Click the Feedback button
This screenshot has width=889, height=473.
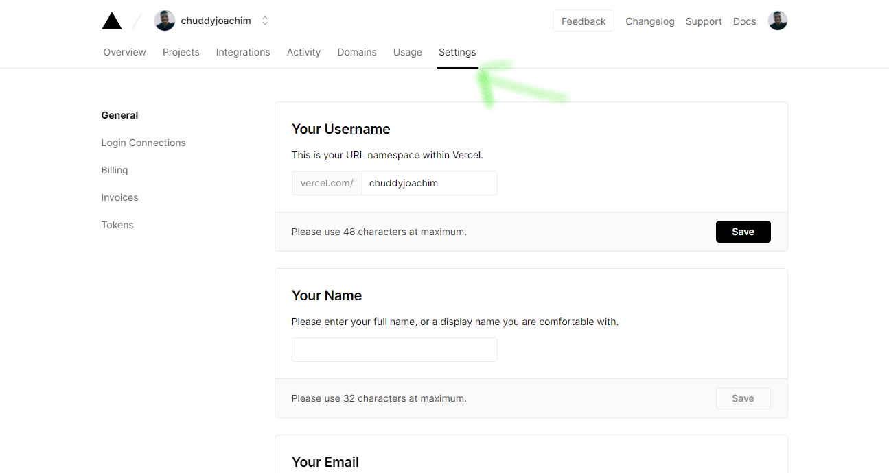pos(583,21)
